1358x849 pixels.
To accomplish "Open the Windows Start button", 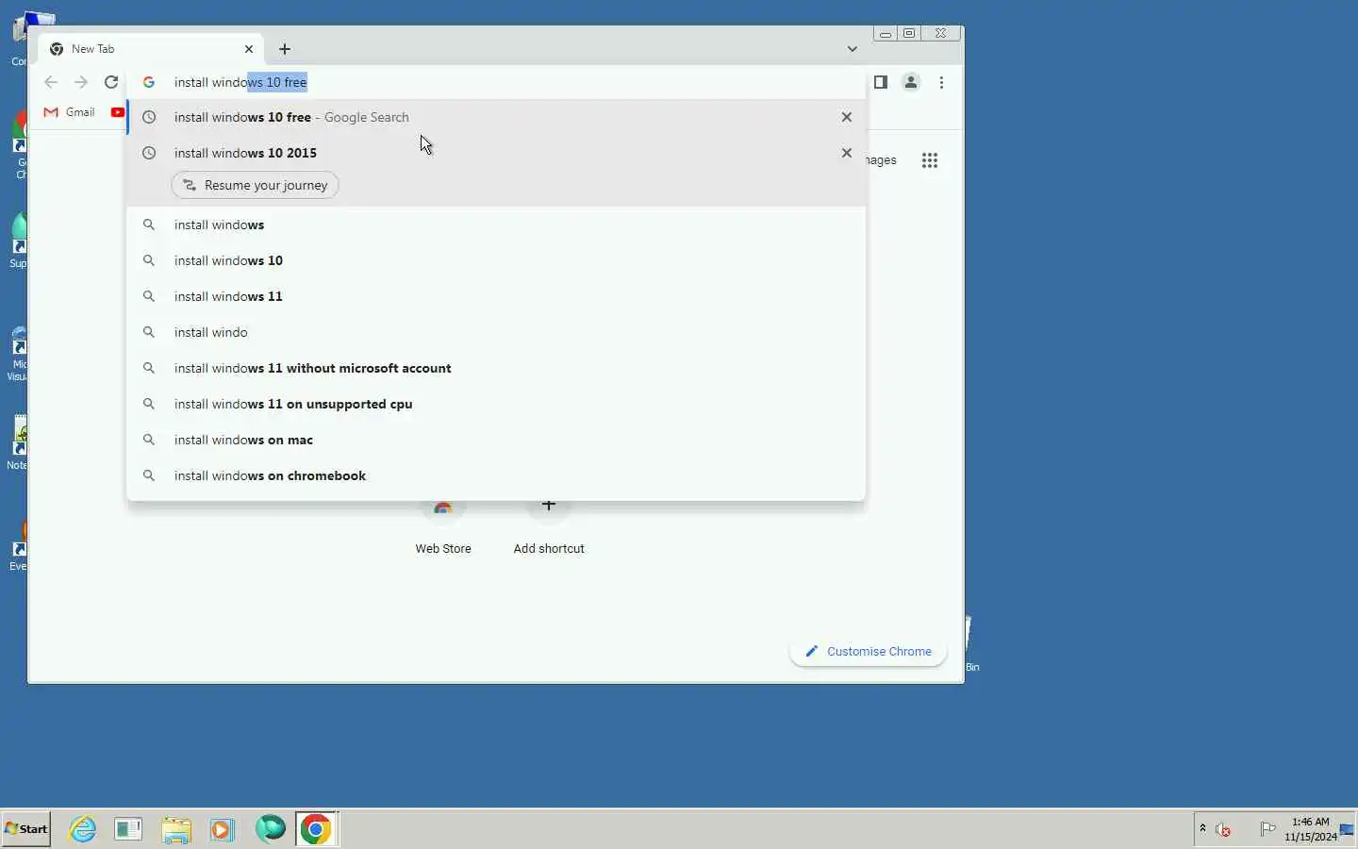I will click(26, 829).
